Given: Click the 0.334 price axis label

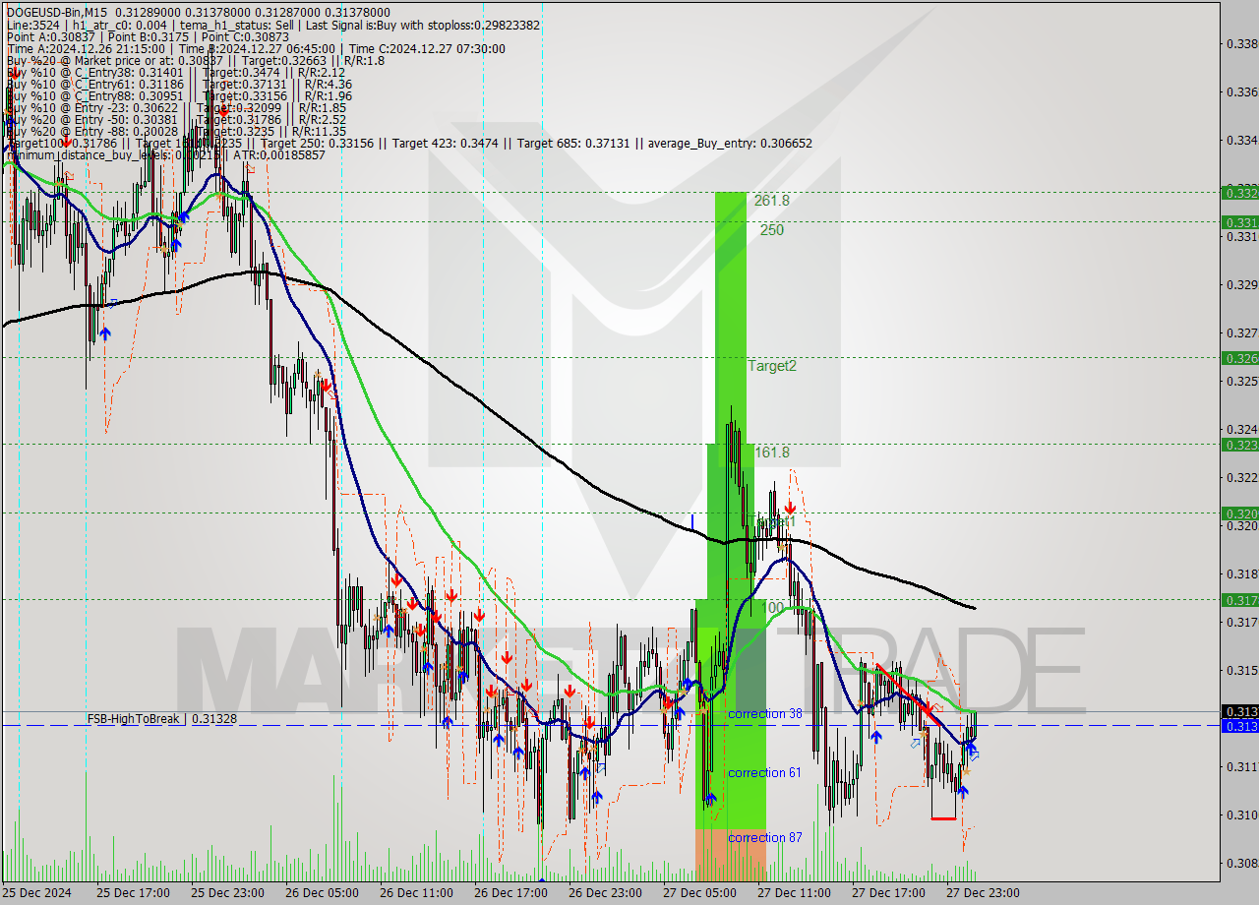Looking at the screenshot, I should click(1241, 140).
